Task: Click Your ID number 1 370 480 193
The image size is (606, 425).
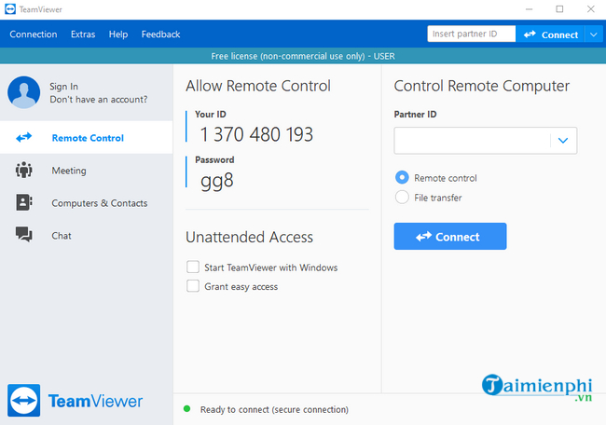Action: (256, 135)
